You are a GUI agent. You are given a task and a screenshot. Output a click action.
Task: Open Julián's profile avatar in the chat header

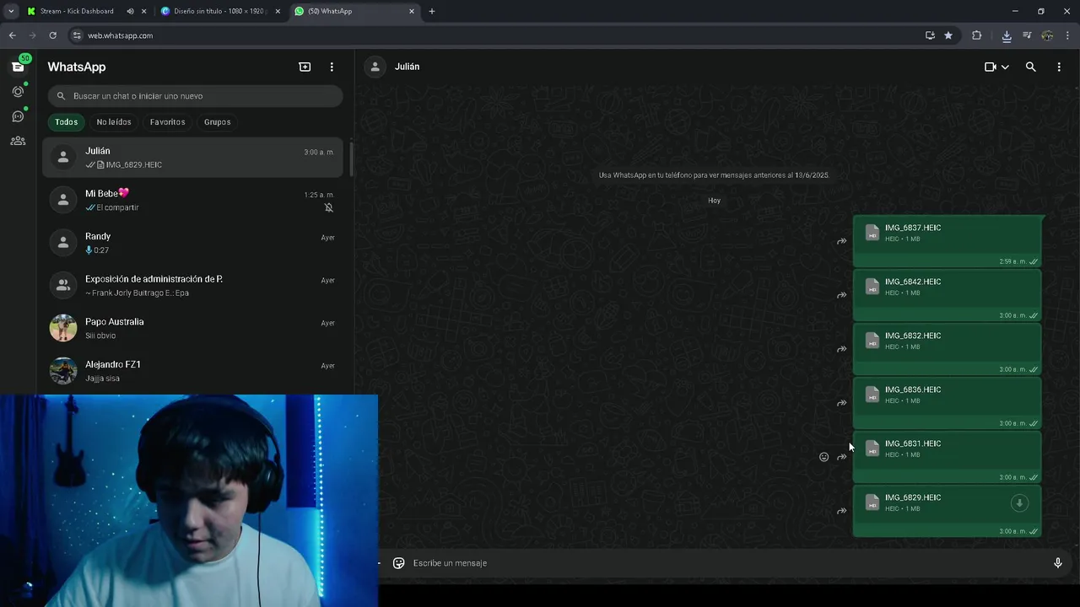tap(375, 67)
